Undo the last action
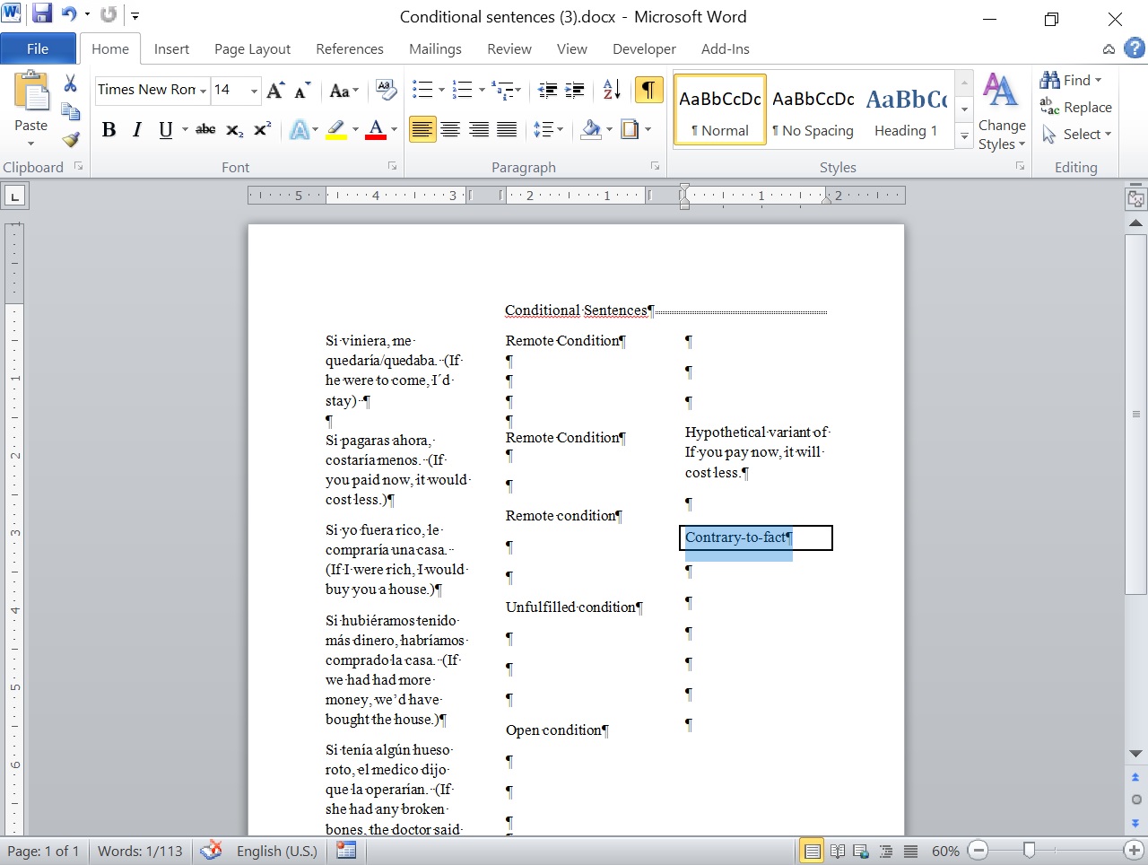The height and width of the screenshot is (865, 1148). pos(70,14)
